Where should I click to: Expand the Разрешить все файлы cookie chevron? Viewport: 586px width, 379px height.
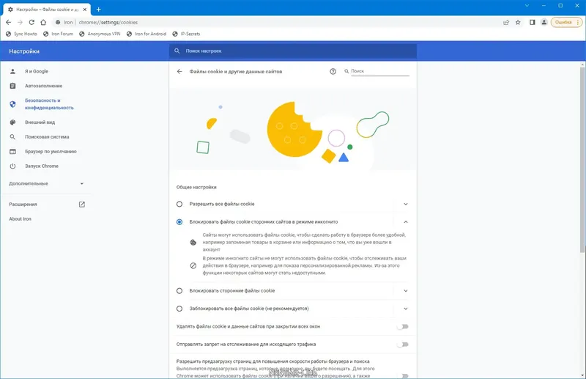pyautogui.click(x=406, y=204)
